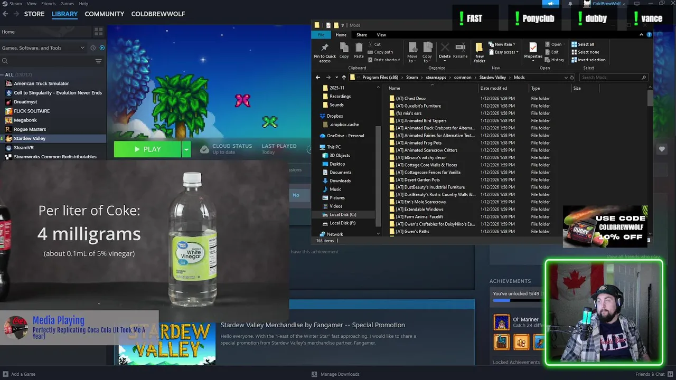Open address bar previous locations dropdown
The width and height of the screenshot is (676, 380).
[x=566, y=78]
